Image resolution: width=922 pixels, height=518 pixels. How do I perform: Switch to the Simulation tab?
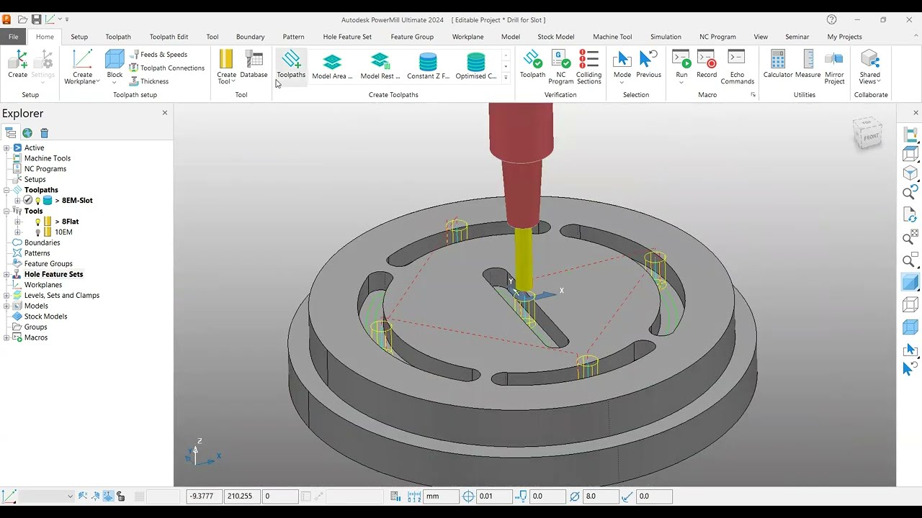click(666, 37)
